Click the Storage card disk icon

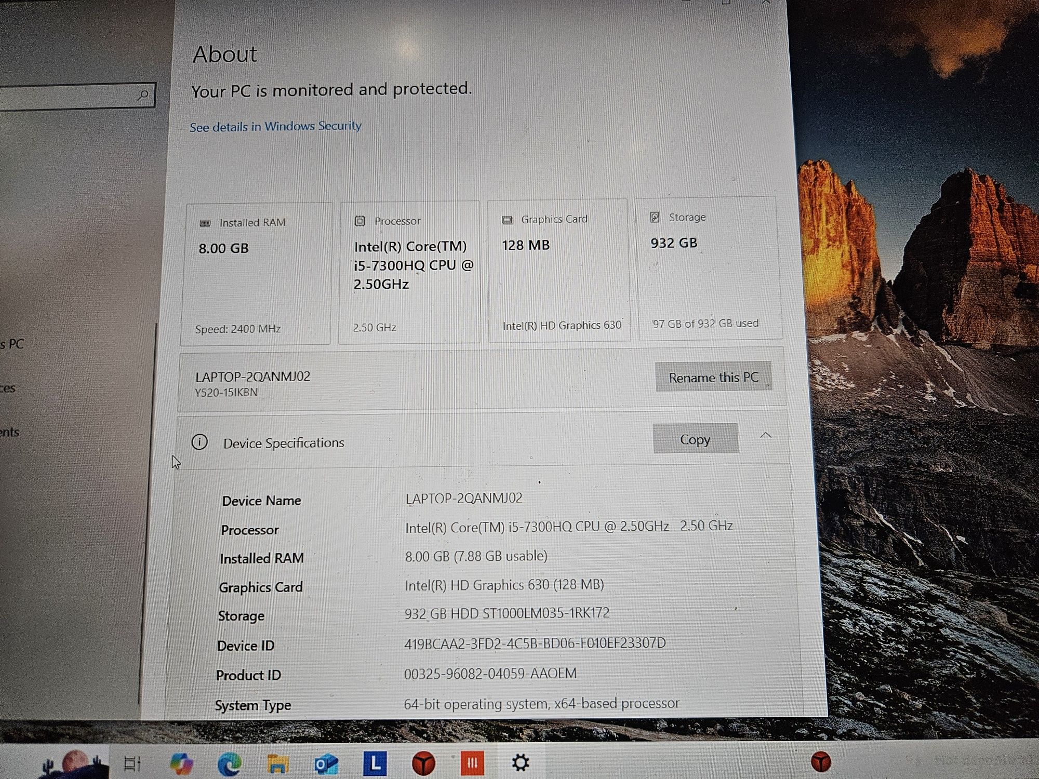[655, 218]
